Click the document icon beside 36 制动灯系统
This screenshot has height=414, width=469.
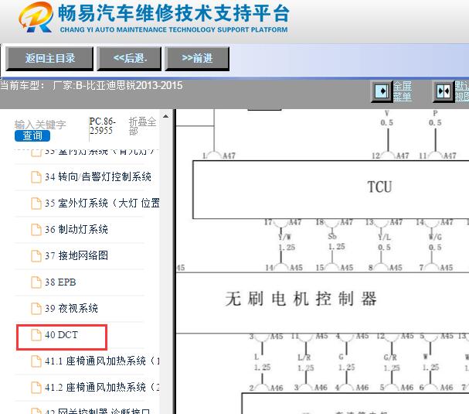tap(36, 230)
